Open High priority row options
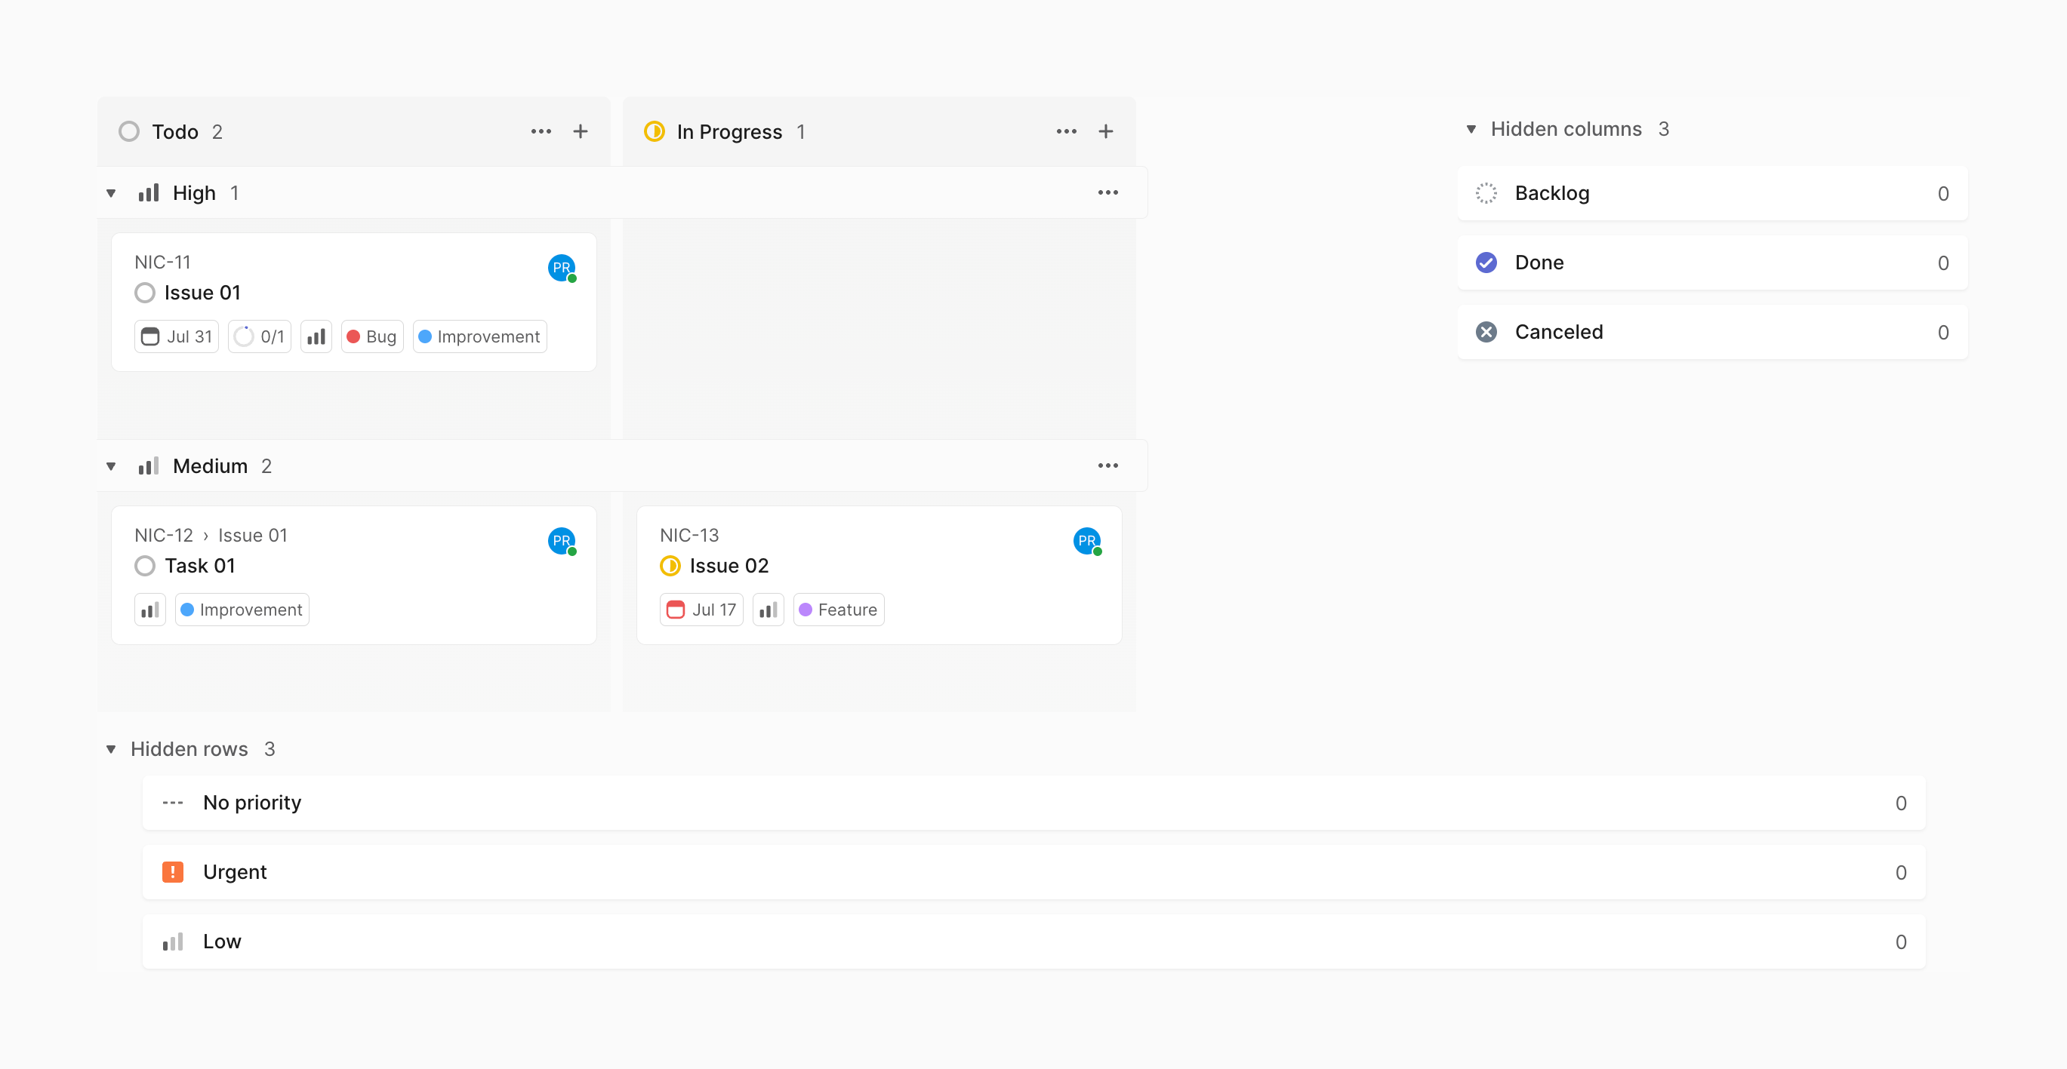 (1107, 192)
